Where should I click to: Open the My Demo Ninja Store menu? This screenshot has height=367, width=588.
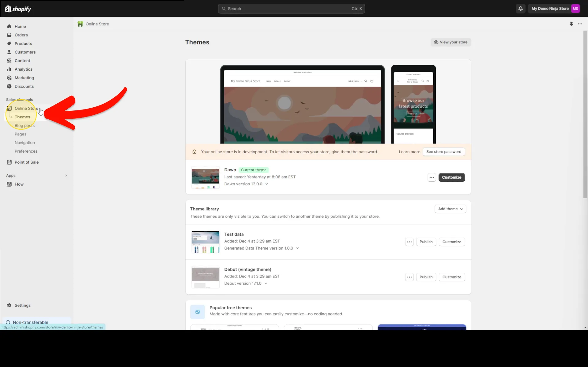554,9
